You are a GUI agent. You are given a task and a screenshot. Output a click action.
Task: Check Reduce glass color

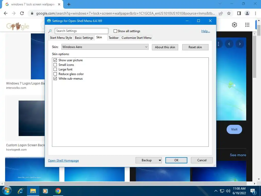click(55, 74)
